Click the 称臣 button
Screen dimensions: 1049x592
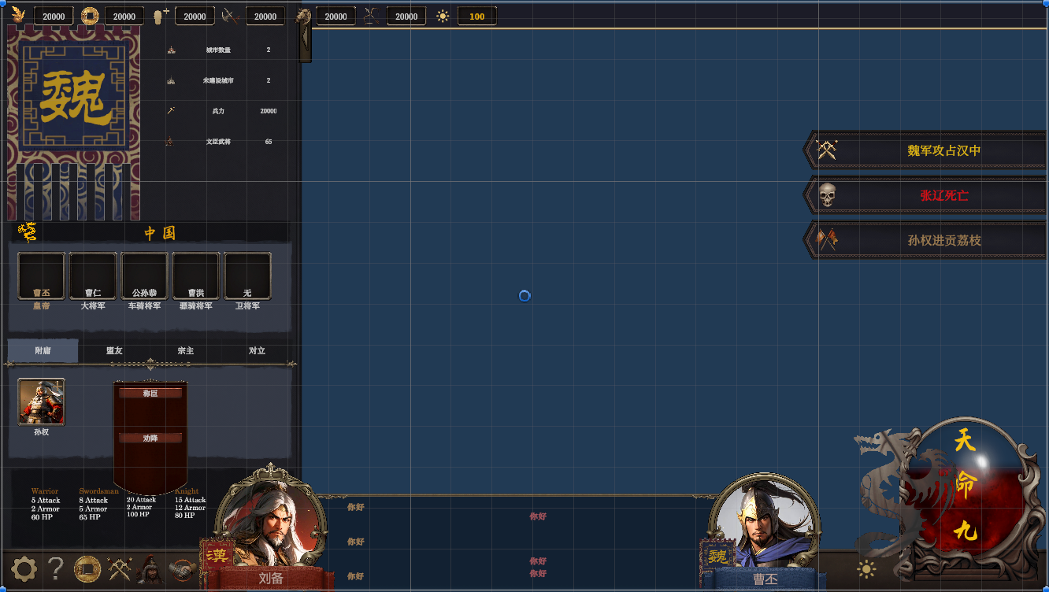pyautogui.click(x=150, y=393)
